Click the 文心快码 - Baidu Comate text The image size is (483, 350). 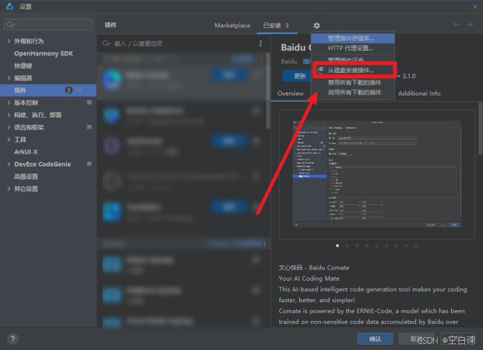pos(314,268)
